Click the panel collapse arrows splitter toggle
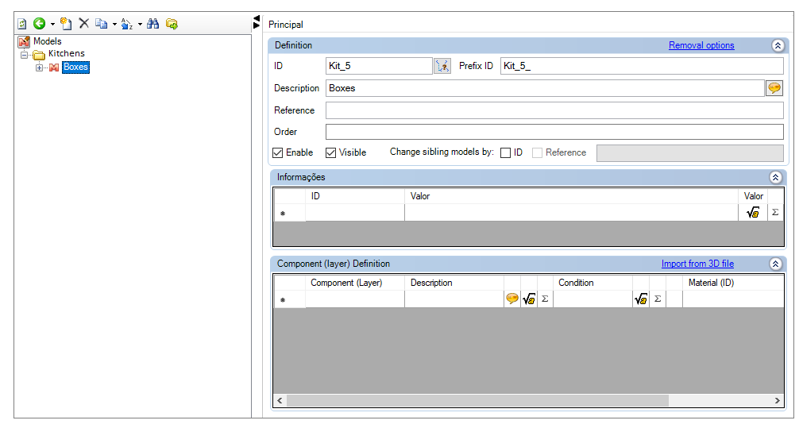The width and height of the screenshot is (799, 428). pos(257,22)
